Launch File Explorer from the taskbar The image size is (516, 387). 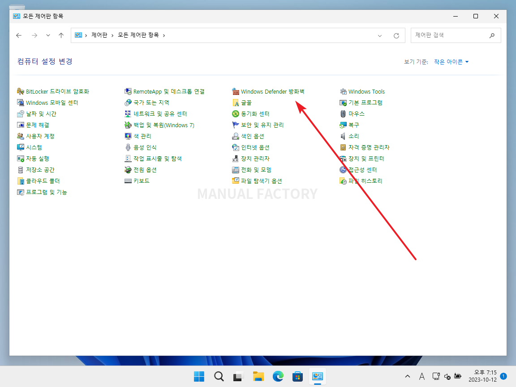point(258,376)
